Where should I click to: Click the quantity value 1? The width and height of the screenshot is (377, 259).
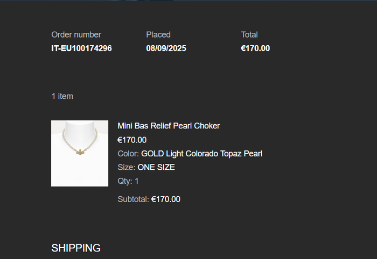pyautogui.click(x=137, y=181)
